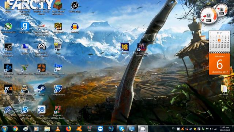Open Left 4 Dead 2 shortcut
This screenshot has width=234, height=132.
pos(58,27)
